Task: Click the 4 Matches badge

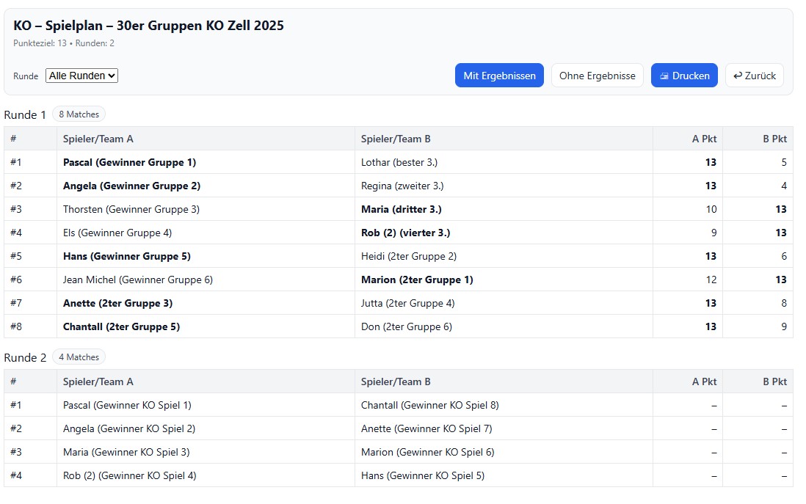Action: coord(79,357)
